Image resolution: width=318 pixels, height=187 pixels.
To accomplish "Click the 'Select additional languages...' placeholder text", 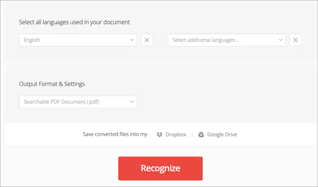I will tap(206, 40).
